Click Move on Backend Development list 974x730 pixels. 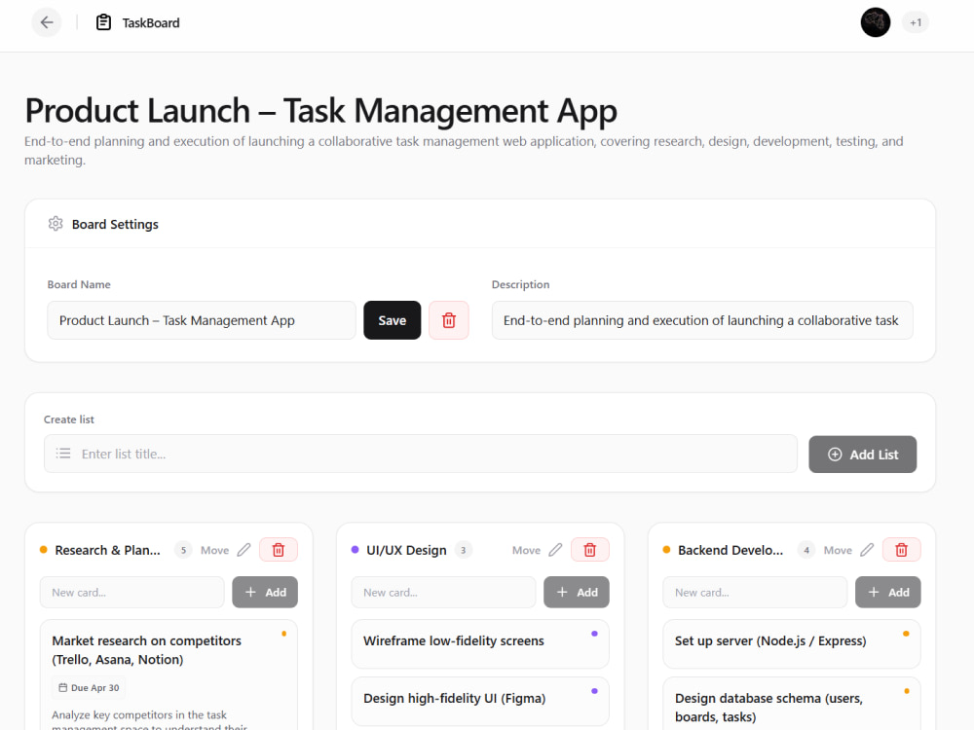[x=838, y=550]
